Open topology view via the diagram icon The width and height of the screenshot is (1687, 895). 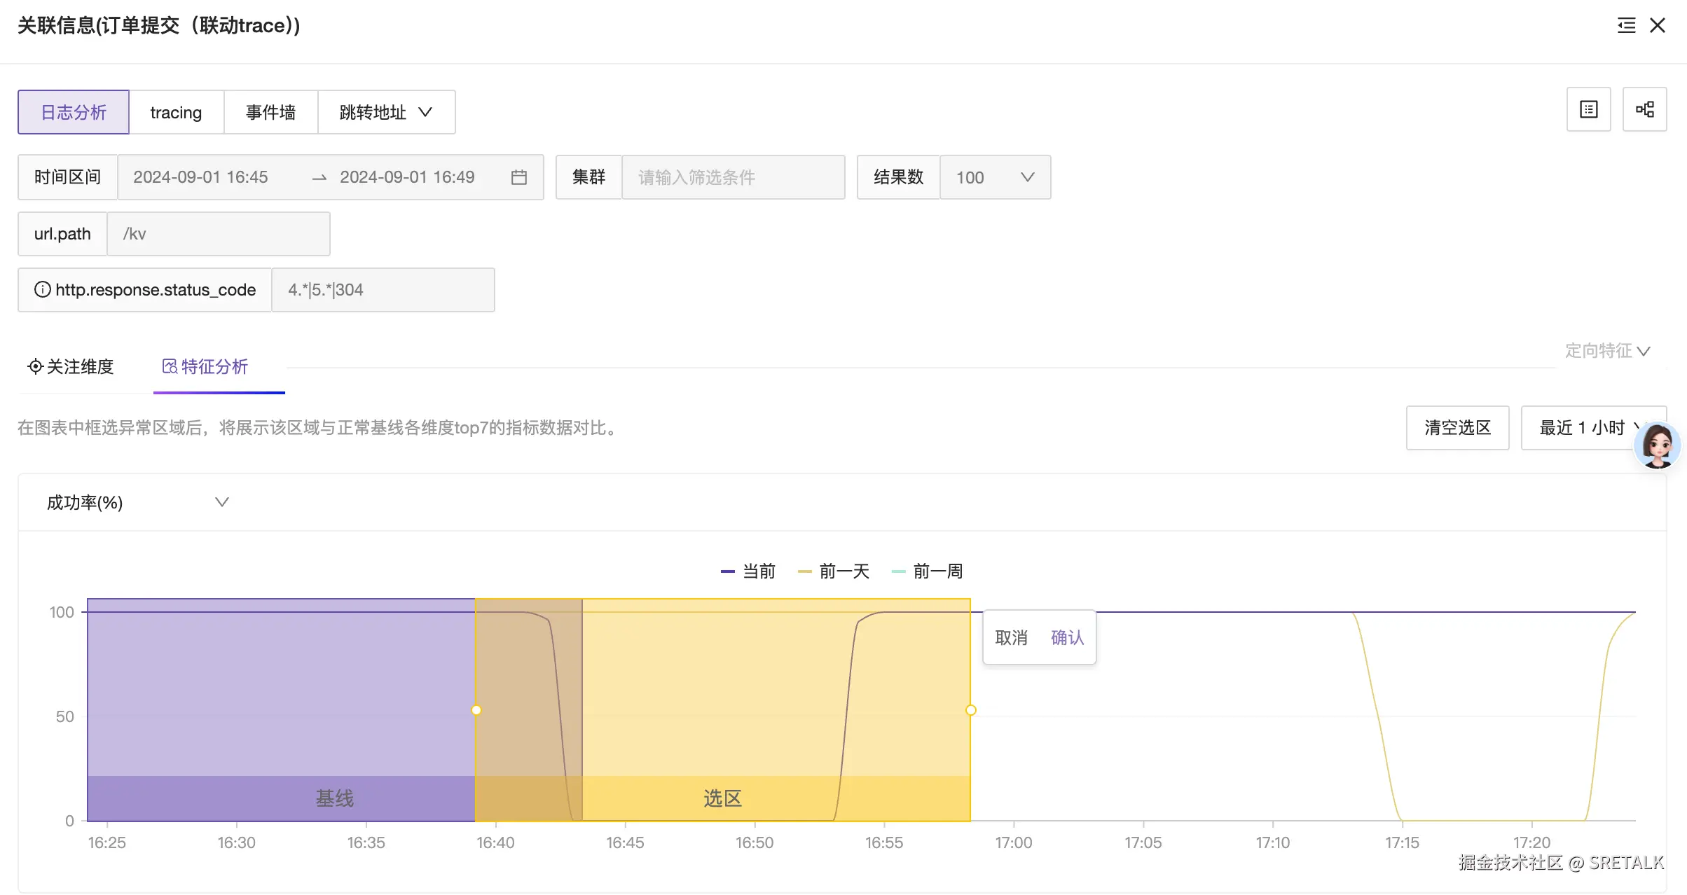[x=1645, y=110]
